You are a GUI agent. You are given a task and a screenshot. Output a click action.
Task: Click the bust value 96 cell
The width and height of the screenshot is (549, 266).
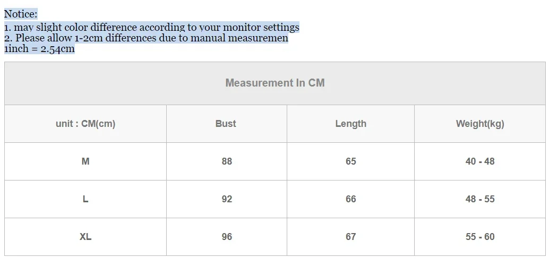[227, 237]
